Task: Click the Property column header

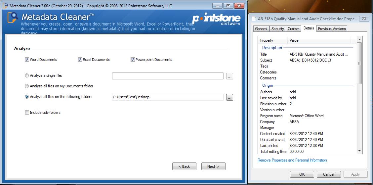Action: click(273, 40)
